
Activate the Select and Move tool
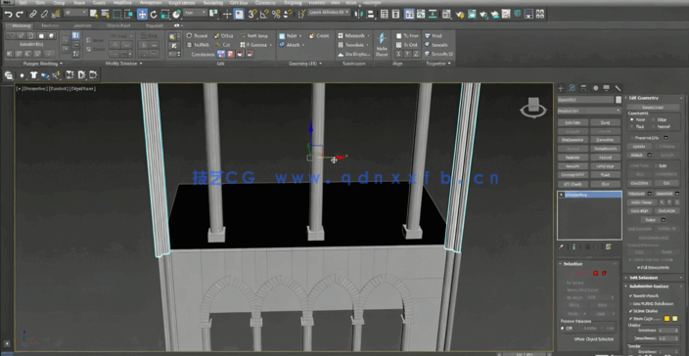pos(142,14)
